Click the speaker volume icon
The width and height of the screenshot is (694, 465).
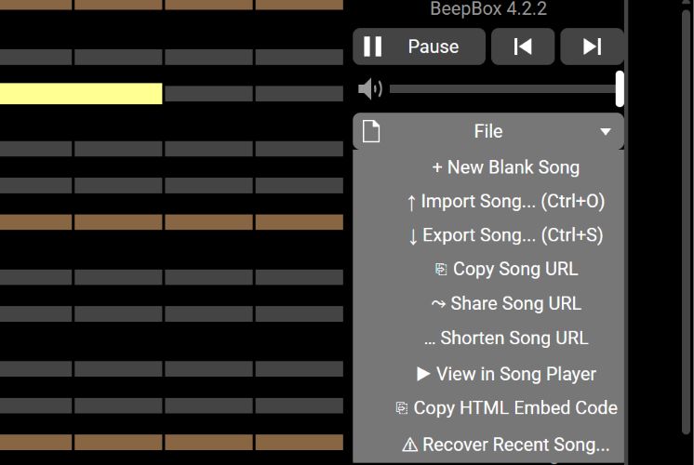pyautogui.click(x=370, y=89)
